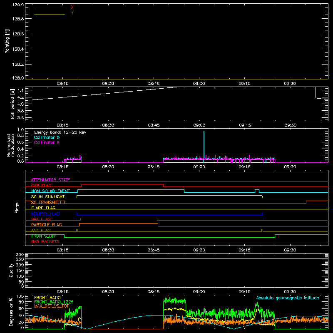Click the 'Normalized modulation' axis title

tap(10, 145)
